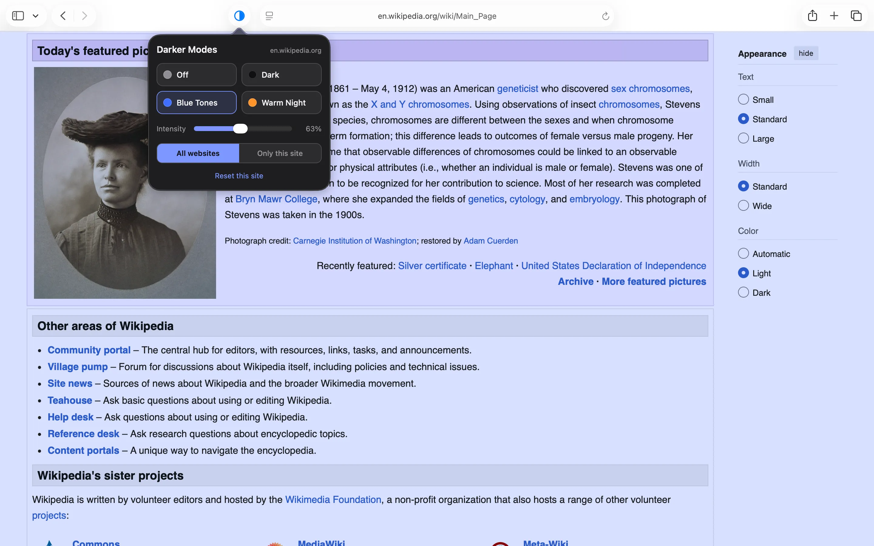This screenshot has width=874, height=546.
Task: Add a new tab with plus icon
Action: 834,15
